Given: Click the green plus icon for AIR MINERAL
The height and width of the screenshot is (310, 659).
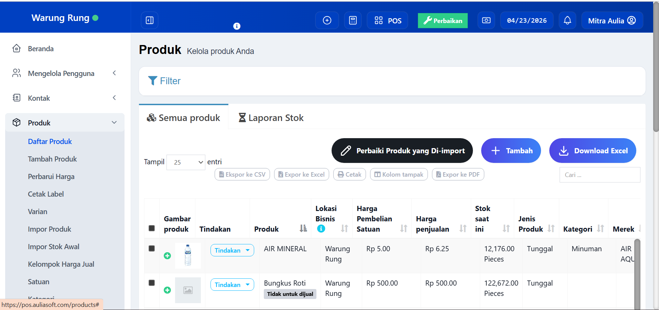Looking at the screenshot, I should (167, 256).
